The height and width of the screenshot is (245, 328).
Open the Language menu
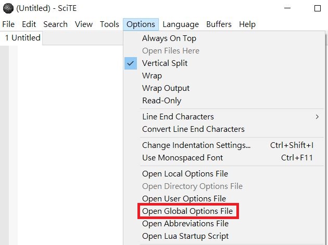pos(181,24)
